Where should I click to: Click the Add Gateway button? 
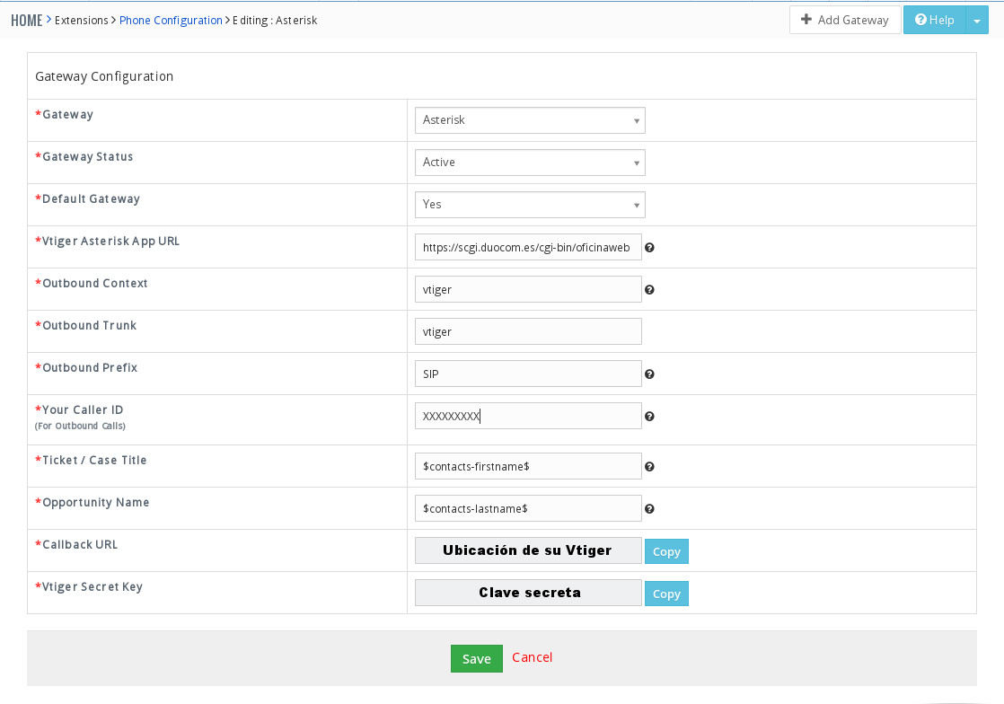(844, 20)
